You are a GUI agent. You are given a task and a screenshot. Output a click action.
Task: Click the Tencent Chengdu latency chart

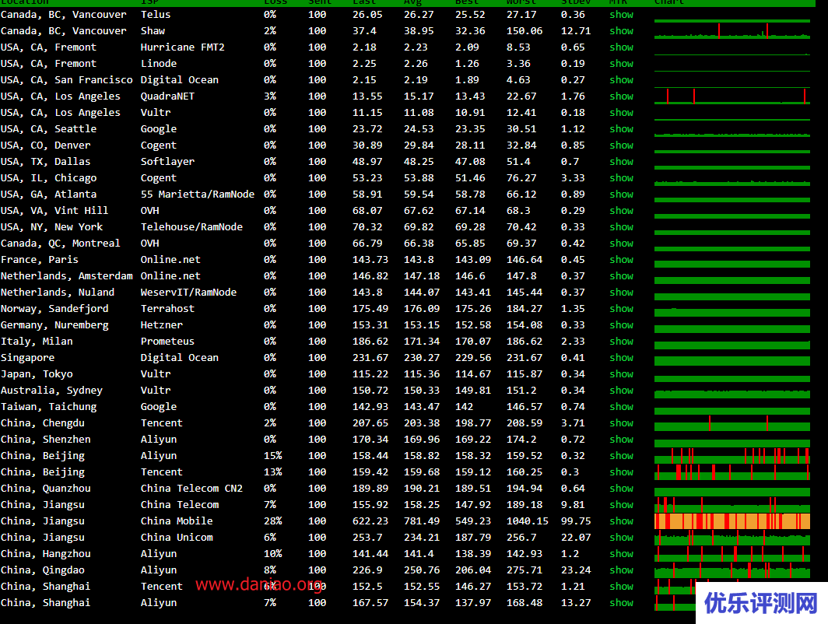(x=732, y=424)
